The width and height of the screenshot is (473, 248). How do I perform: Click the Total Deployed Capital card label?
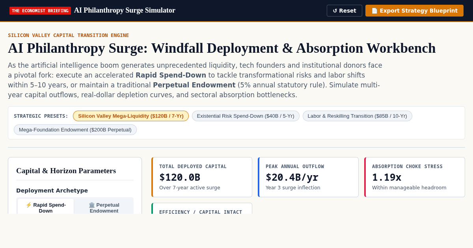click(193, 166)
